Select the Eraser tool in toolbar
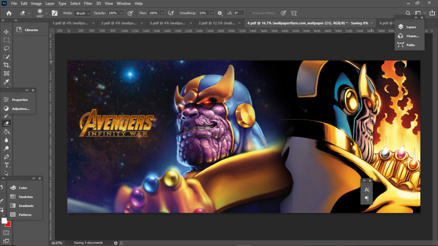Screen dimensions: 438x246 7,124
